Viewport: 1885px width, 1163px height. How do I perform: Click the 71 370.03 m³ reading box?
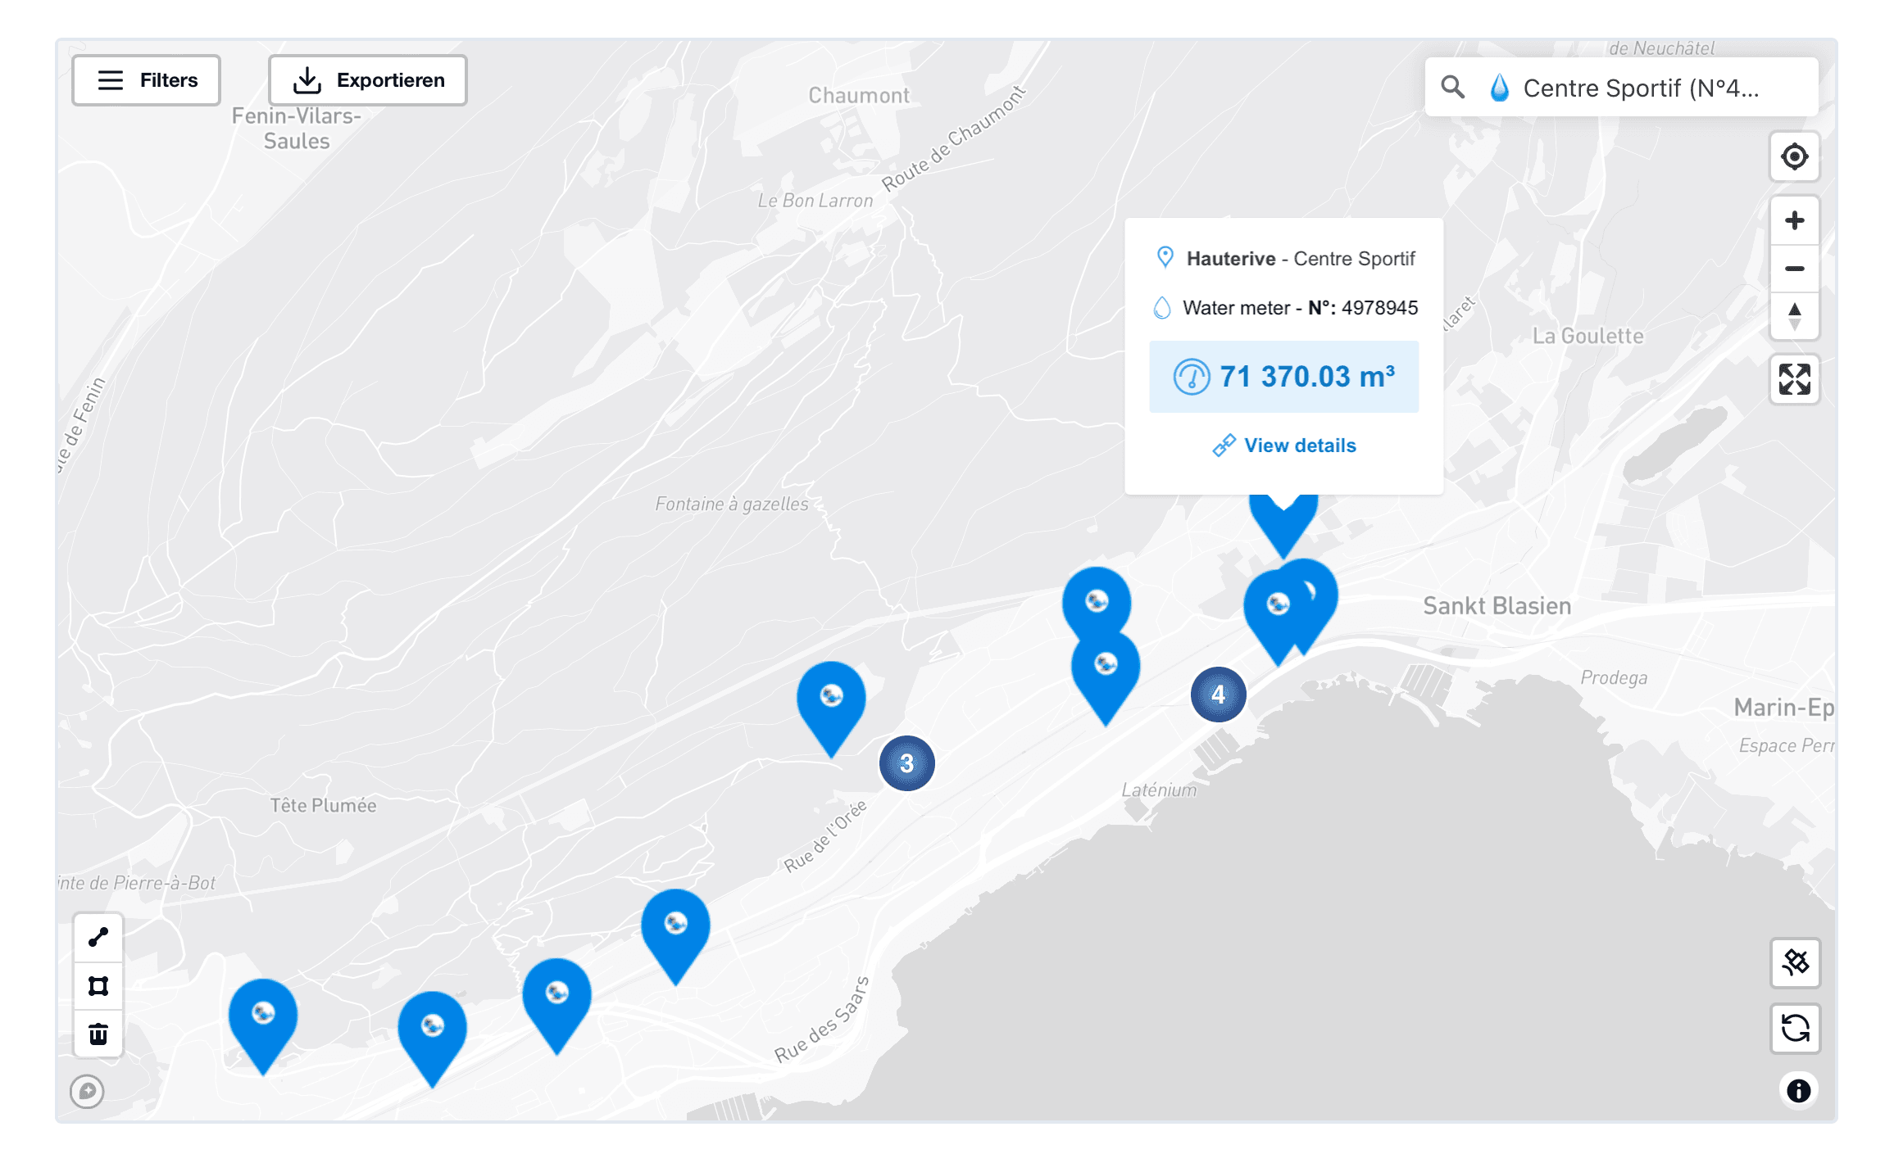pos(1283,377)
